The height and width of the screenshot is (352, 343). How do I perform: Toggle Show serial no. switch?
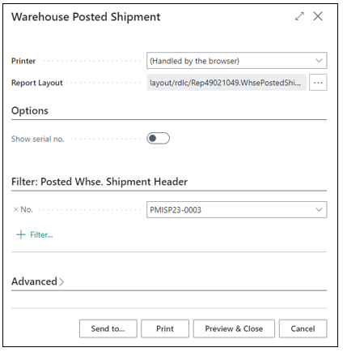(x=158, y=139)
